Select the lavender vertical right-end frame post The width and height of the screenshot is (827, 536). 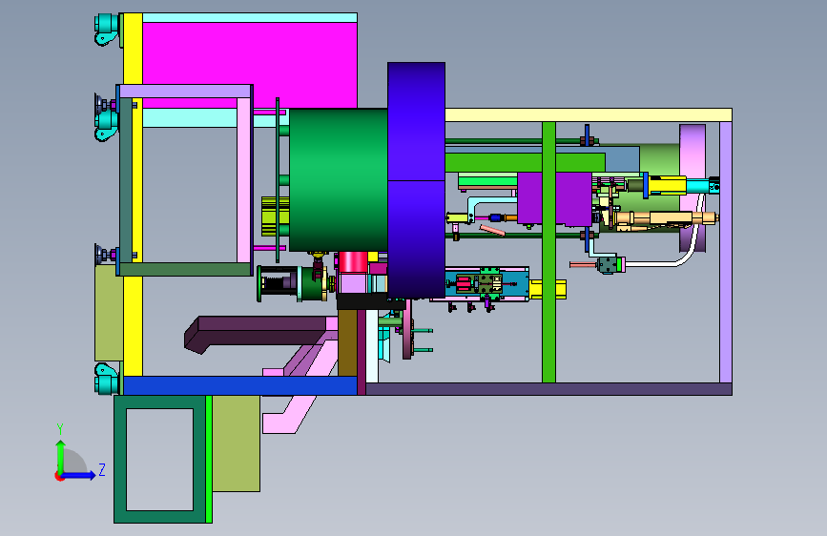[x=726, y=252]
